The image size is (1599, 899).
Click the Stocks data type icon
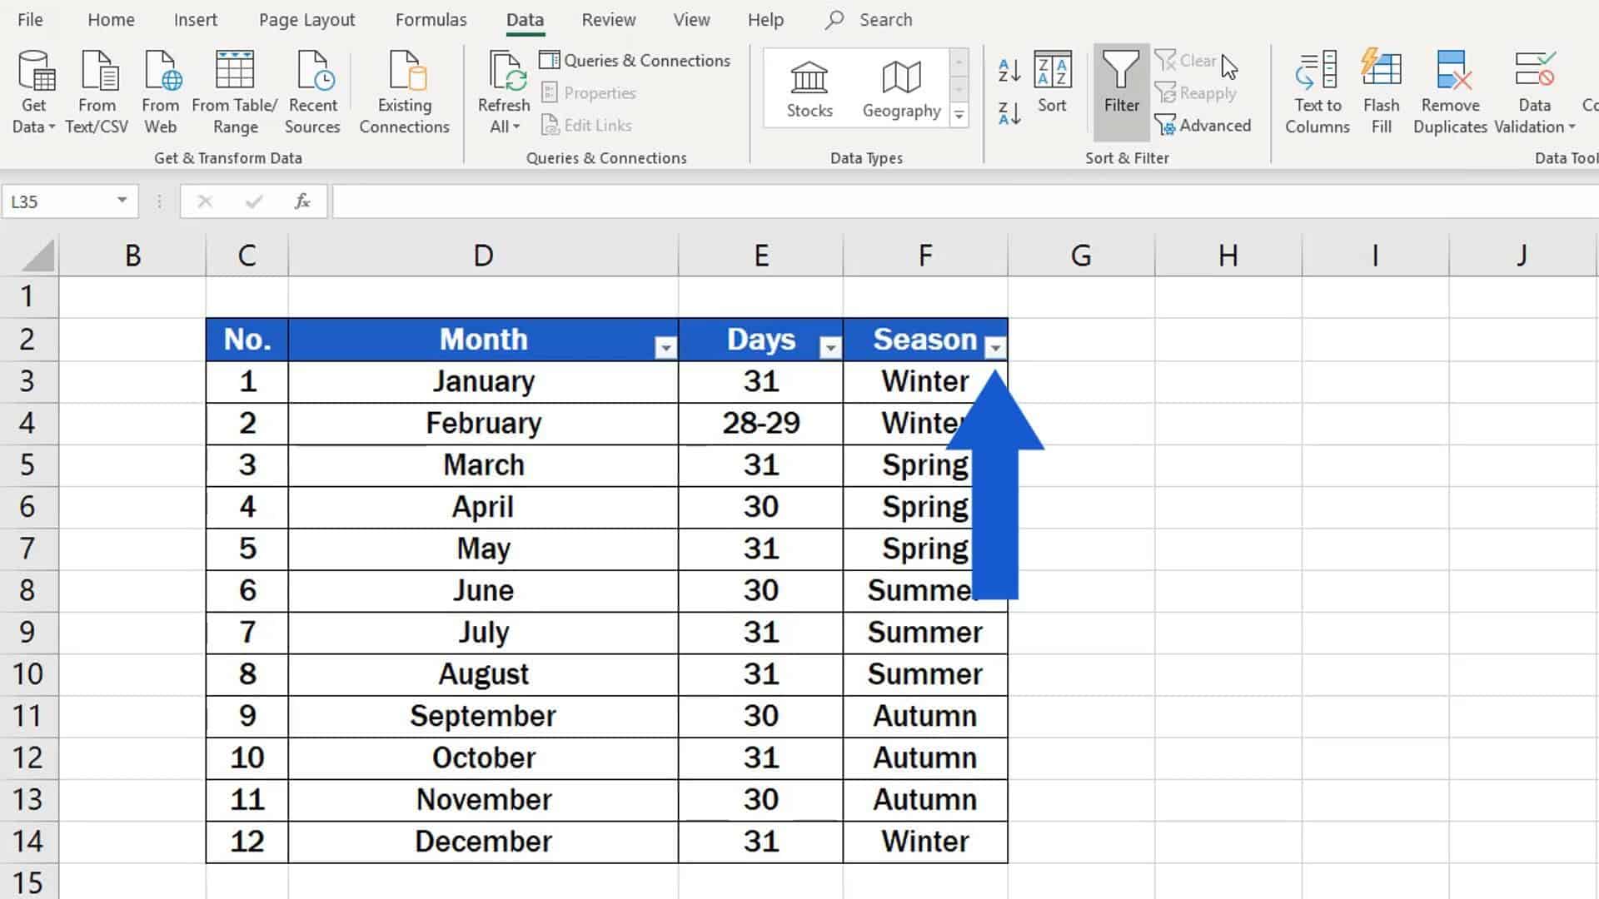point(809,87)
